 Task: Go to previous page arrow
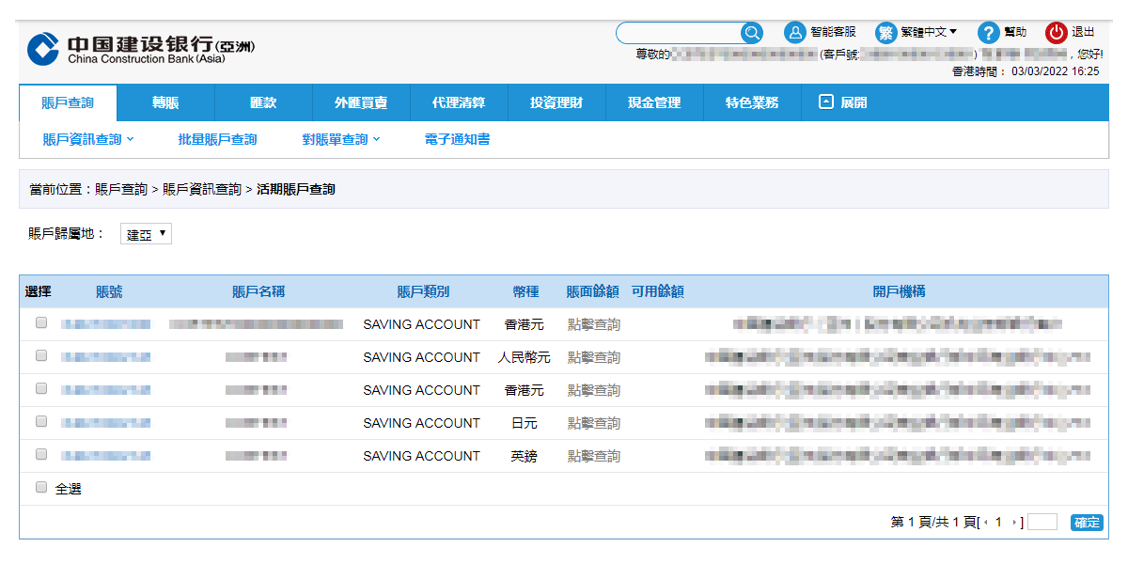[986, 523]
